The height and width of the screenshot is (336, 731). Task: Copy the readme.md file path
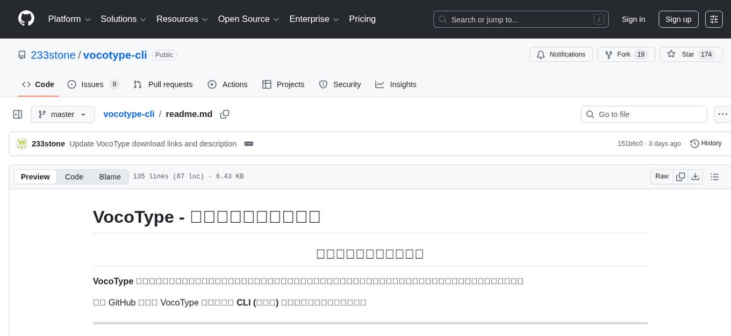225,114
